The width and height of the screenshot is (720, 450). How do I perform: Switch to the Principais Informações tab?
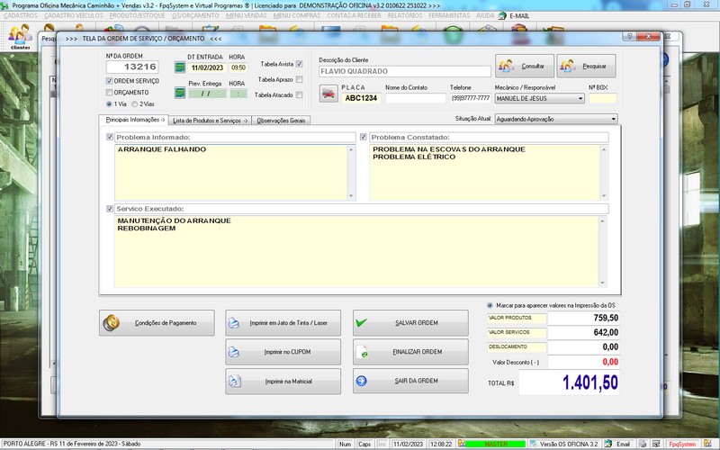[134, 120]
